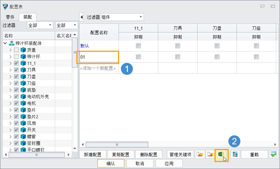Click the cube icon of 风扇

[x=23, y=123]
